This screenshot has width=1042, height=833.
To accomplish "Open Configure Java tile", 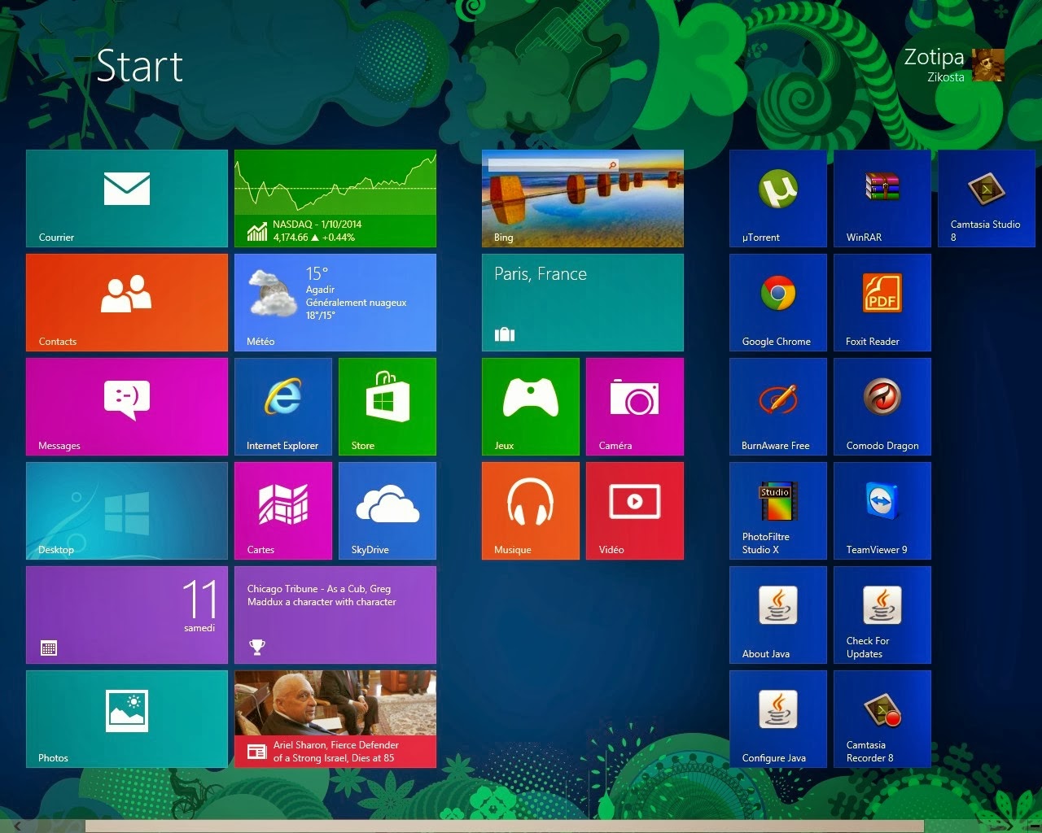I will tap(778, 719).
